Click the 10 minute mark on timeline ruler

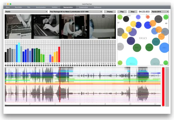pos(130,104)
